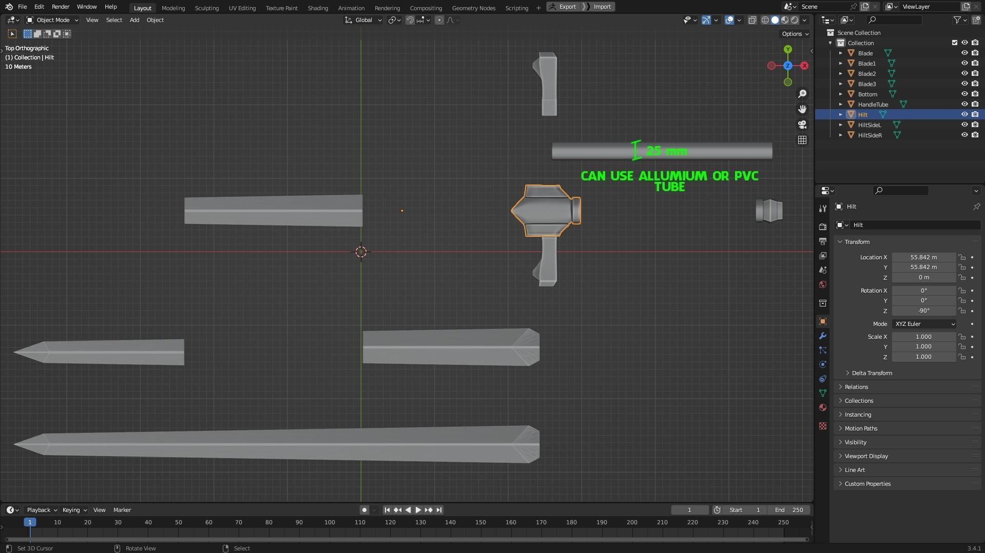
Task: Open the Options dropdown in viewport
Action: click(x=795, y=34)
